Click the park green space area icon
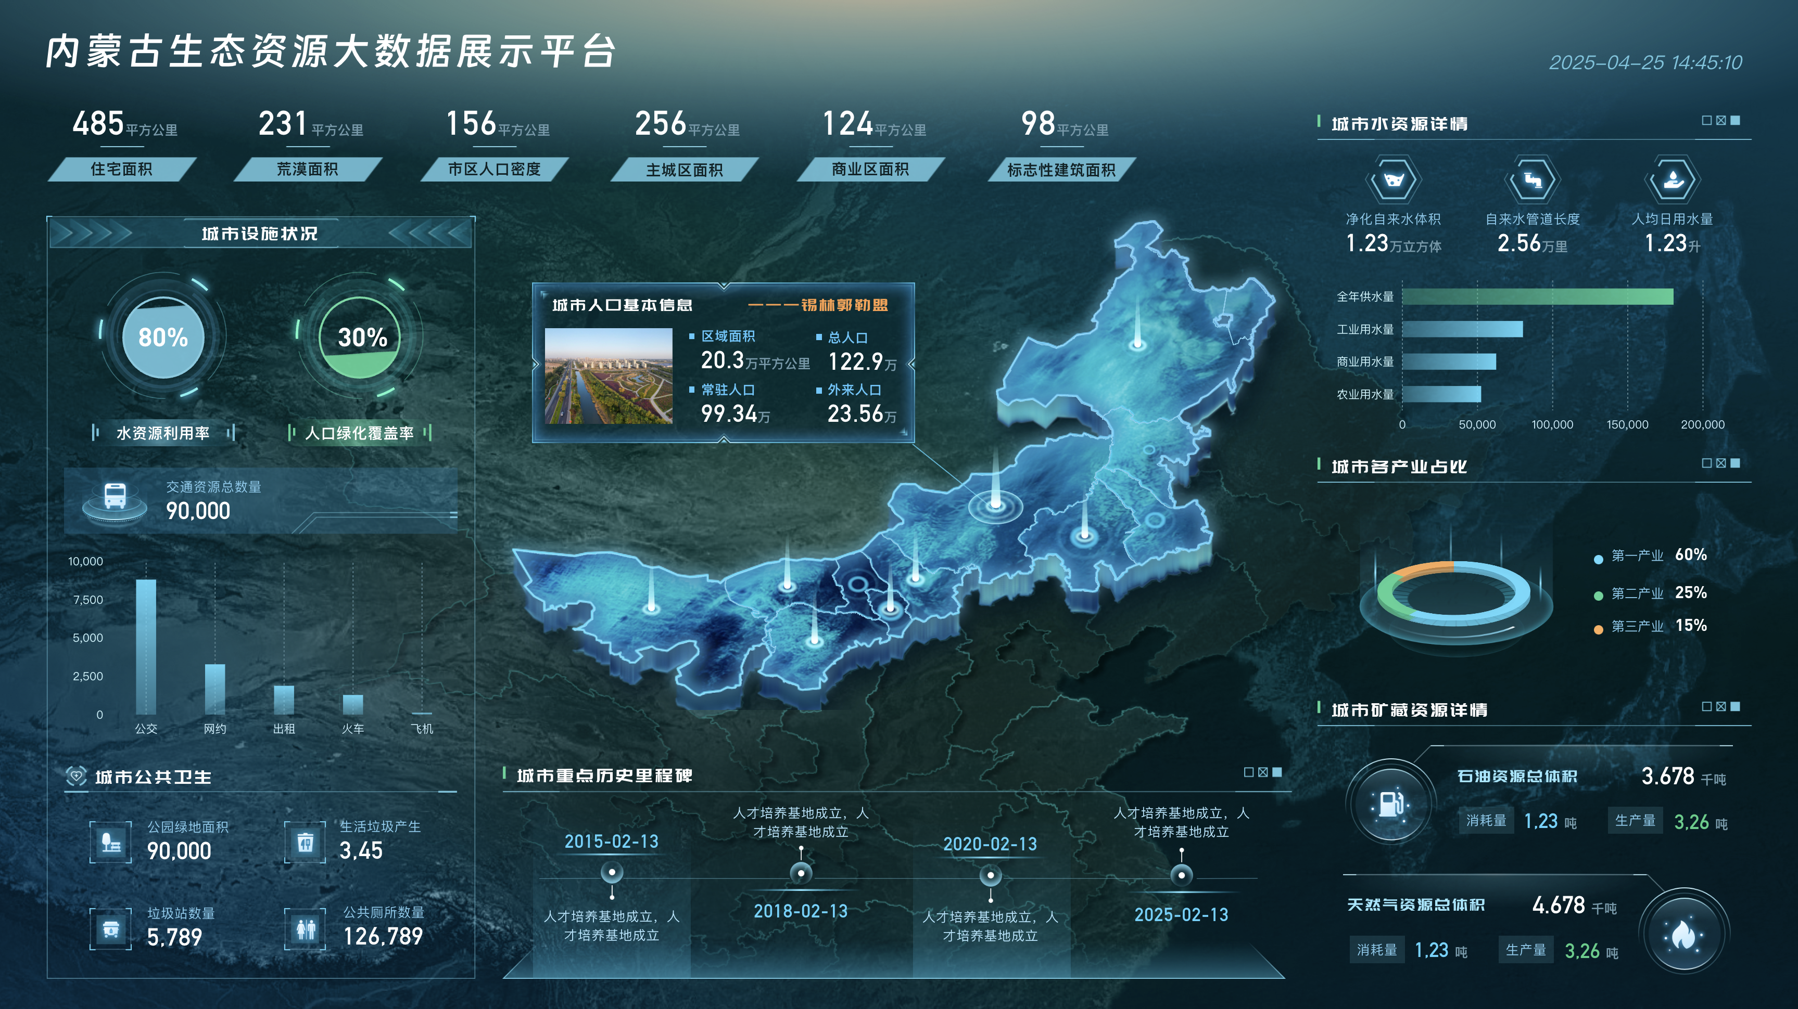This screenshot has height=1009, width=1798. point(111,843)
